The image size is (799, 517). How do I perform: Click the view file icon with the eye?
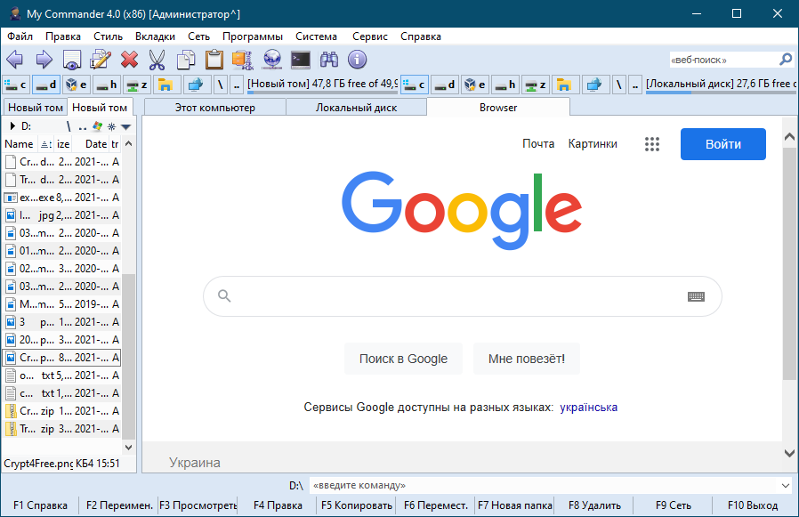[x=72, y=60]
